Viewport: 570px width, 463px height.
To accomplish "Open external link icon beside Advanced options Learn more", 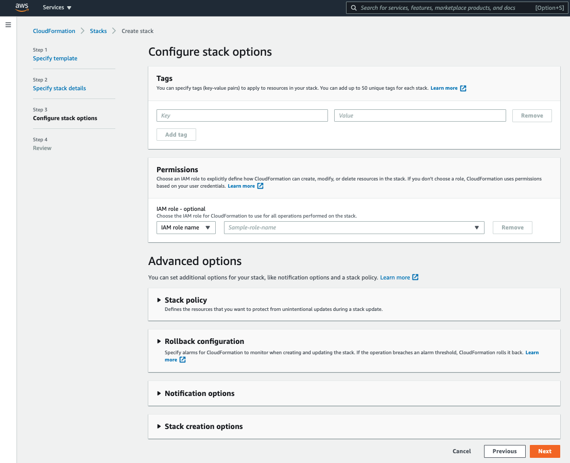I will click(x=415, y=277).
